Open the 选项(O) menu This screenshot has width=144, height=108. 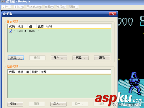pos(61,7)
